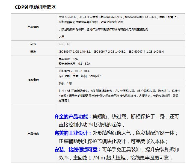Click the text 'IEC 60947-2,GB 14048.2'
Screen dimensions: 190x166
pos(110,52)
